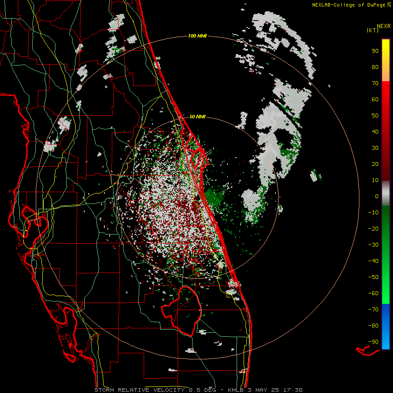Click the NEXR label above the color bar
Image resolution: width=393 pixels, height=393 pixels.
tap(384, 26)
